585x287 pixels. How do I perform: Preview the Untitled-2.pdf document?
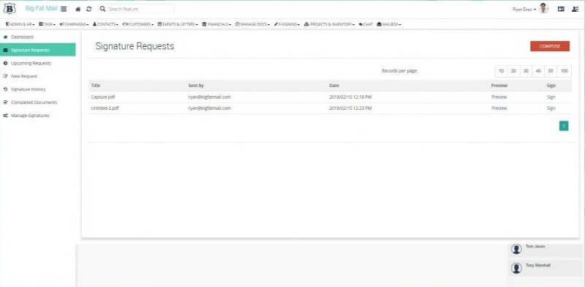pyautogui.click(x=499, y=108)
